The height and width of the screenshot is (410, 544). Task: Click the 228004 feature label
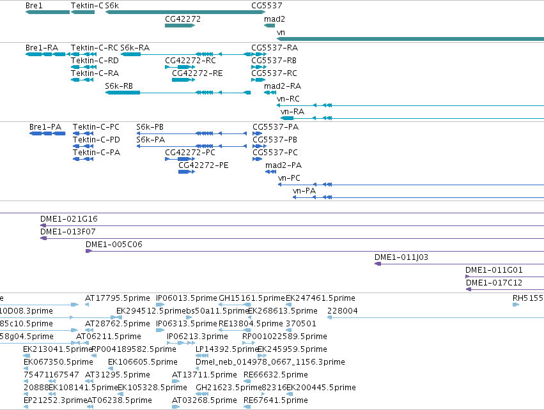click(x=343, y=311)
